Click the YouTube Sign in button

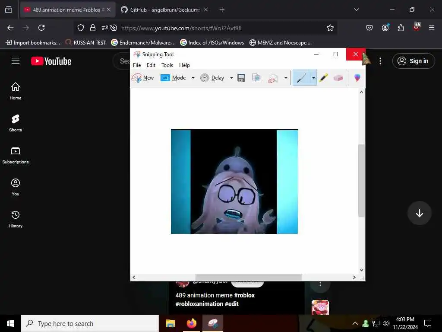point(414,61)
